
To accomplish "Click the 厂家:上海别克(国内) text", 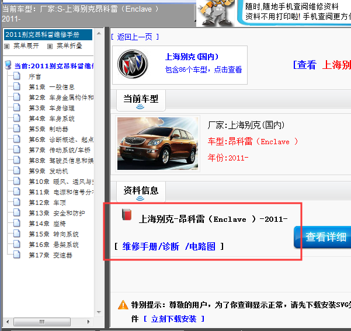I will pos(246,125).
